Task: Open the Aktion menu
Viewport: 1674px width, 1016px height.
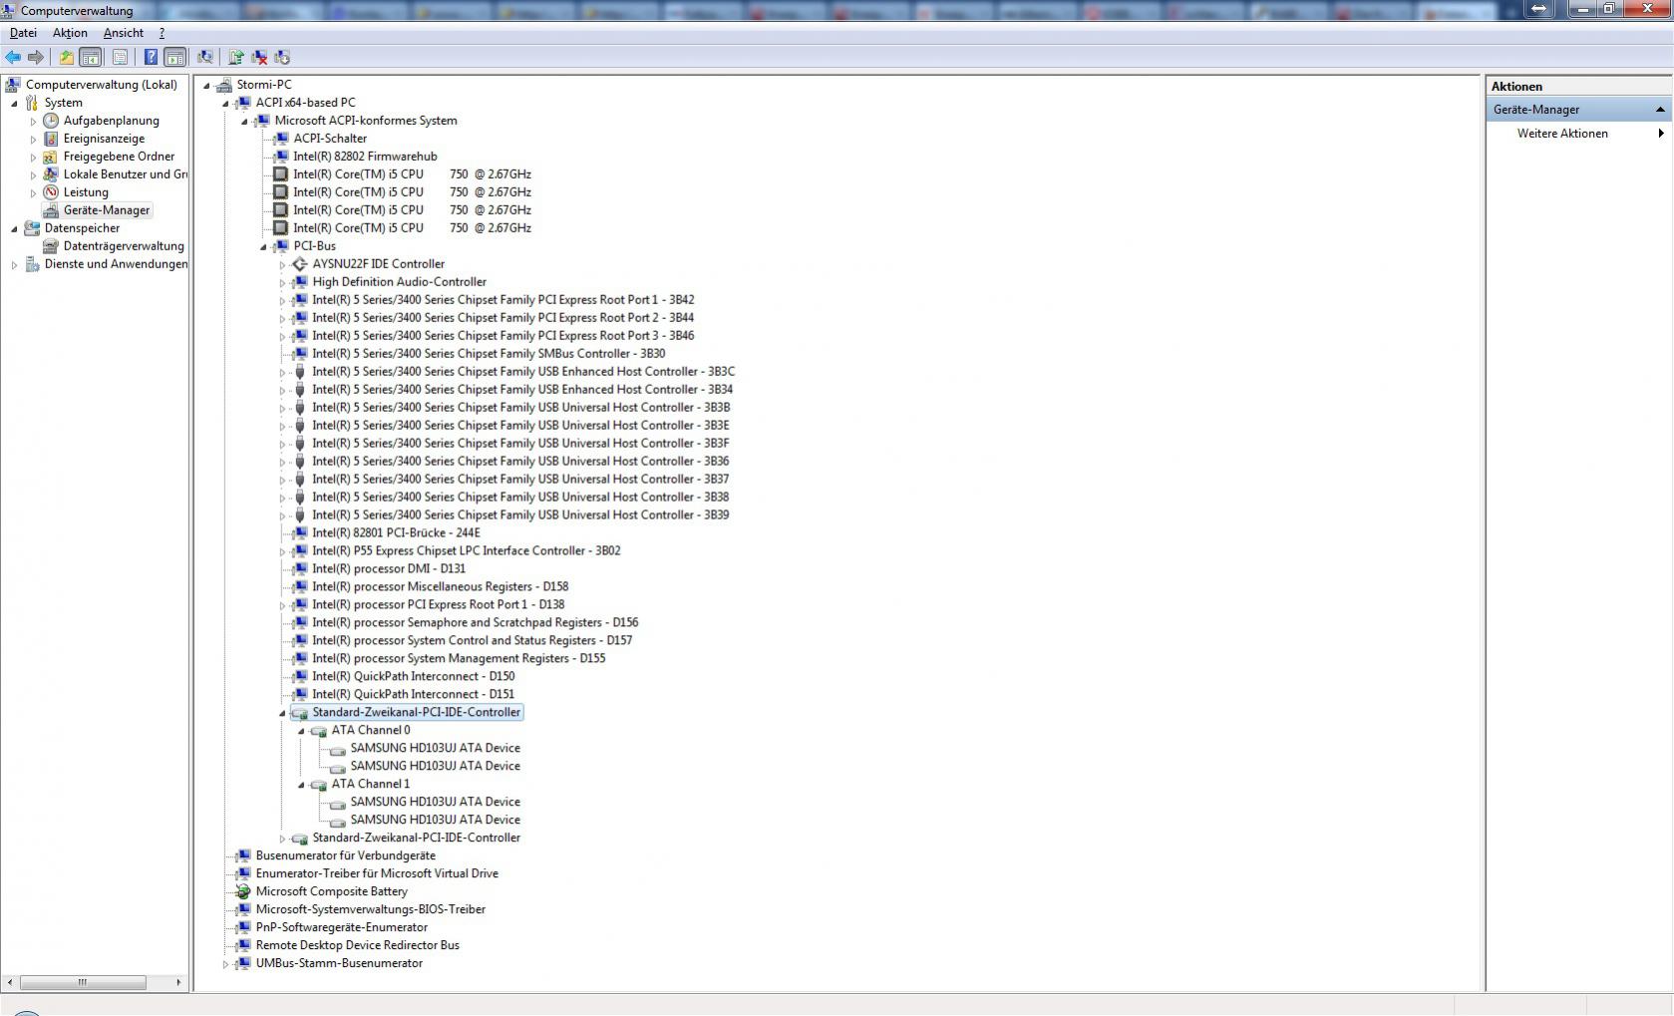Action: 70,33
